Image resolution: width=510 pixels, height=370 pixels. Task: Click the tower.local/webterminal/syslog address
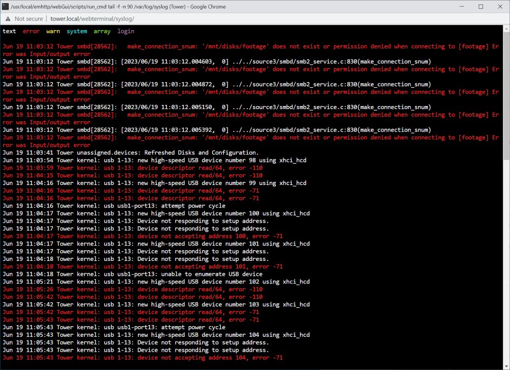tap(92, 19)
